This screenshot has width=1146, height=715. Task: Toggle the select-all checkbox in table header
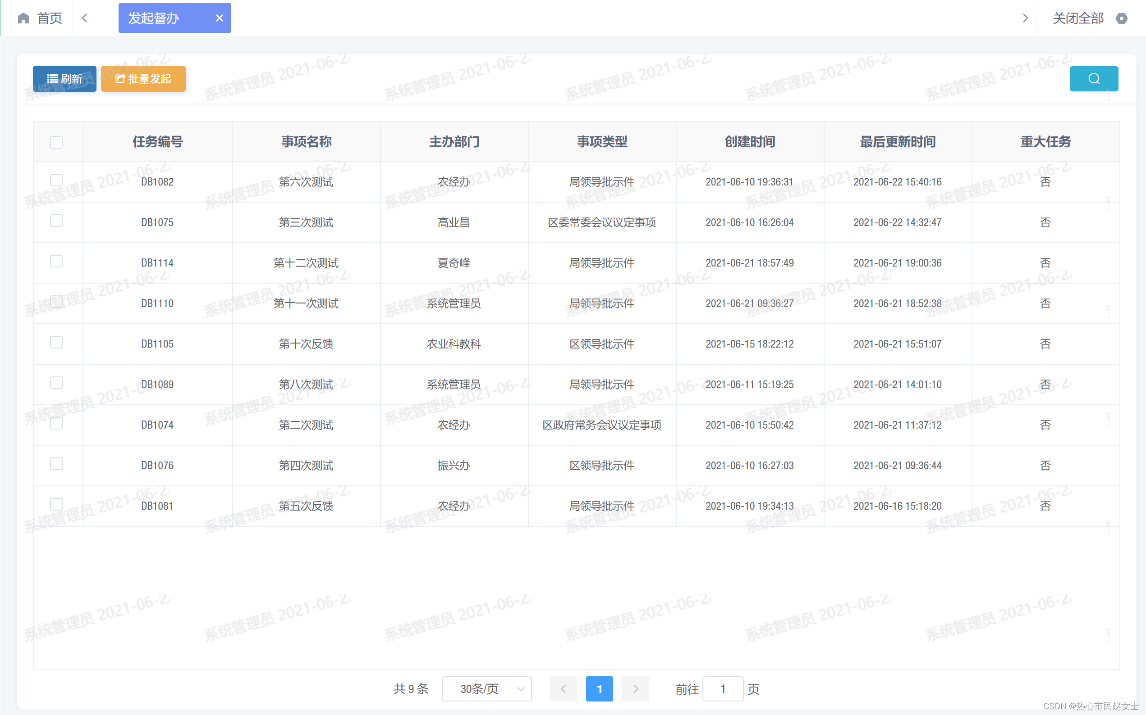tap(56, 142)
